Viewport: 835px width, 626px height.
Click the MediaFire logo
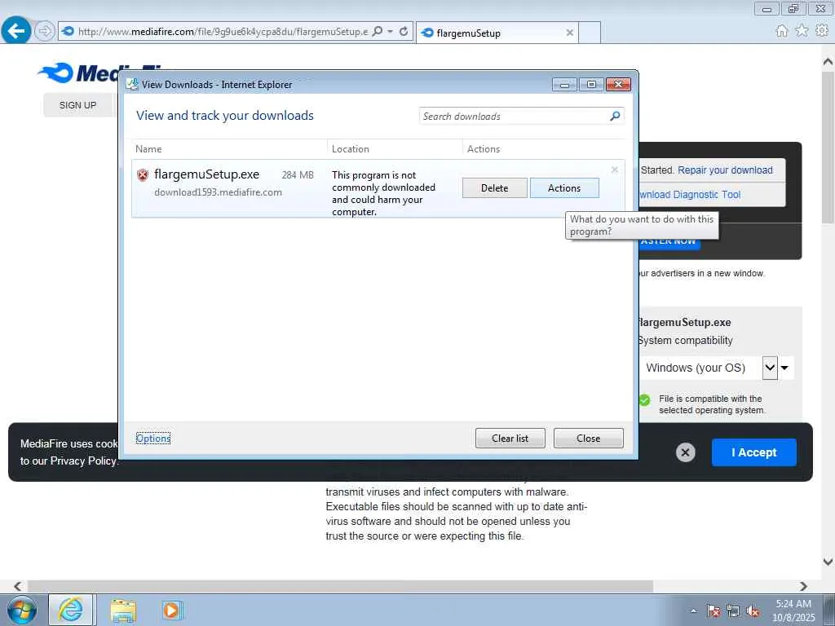pyautogui.click(x=77, y=73)
